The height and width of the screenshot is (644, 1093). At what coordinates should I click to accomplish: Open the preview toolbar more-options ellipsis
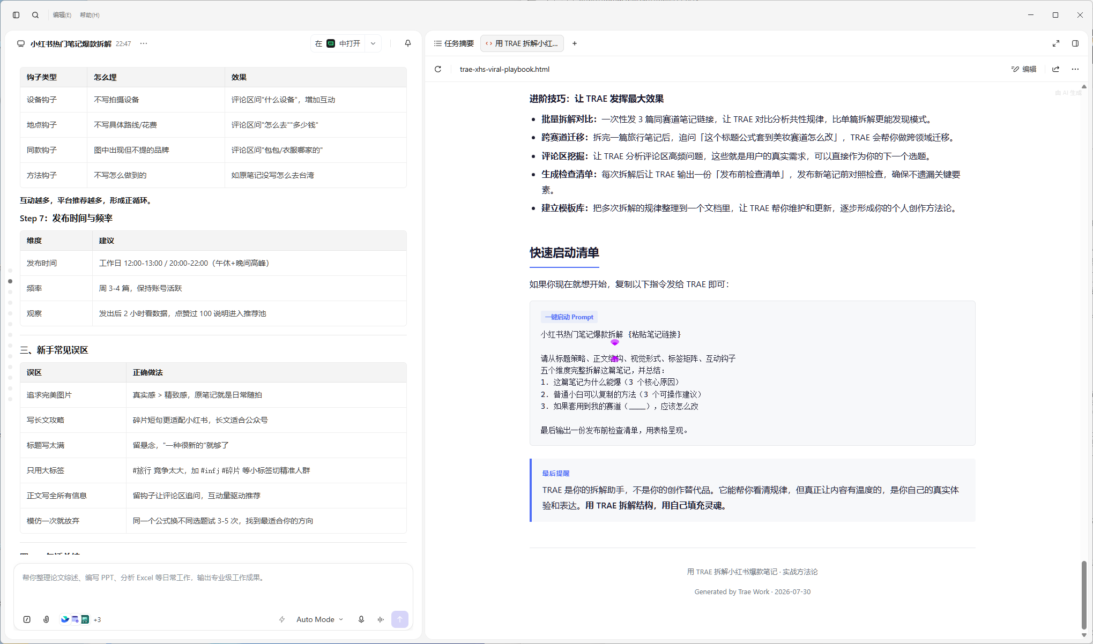pos(1075,69)
